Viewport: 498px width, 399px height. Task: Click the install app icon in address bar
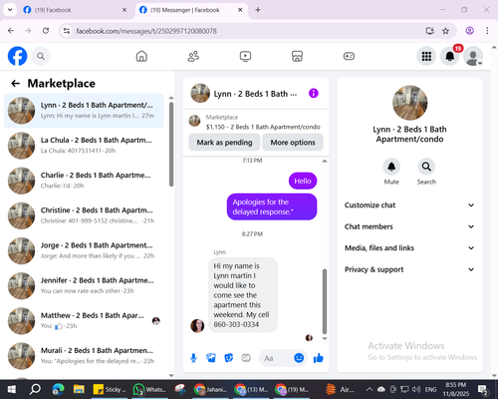click(x=430, y=31)
